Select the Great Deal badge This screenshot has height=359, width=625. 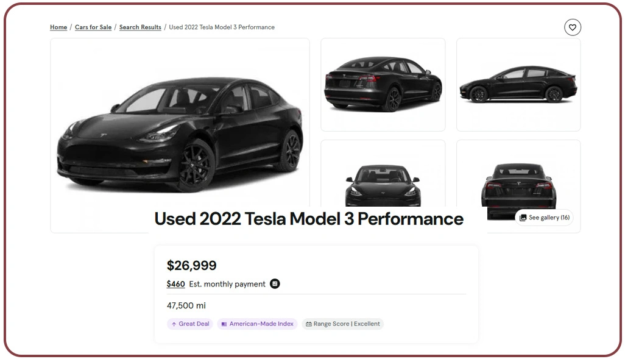point(190,324)
